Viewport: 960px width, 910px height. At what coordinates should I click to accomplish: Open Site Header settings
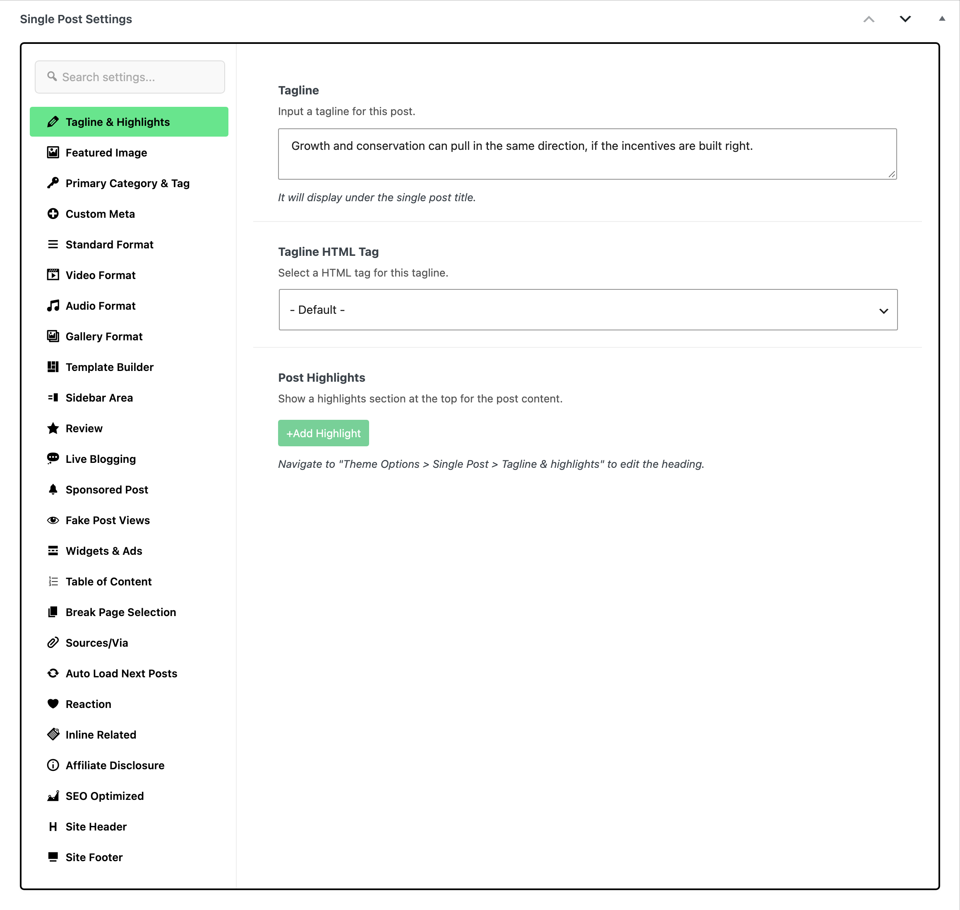click(x=129, y=826)
